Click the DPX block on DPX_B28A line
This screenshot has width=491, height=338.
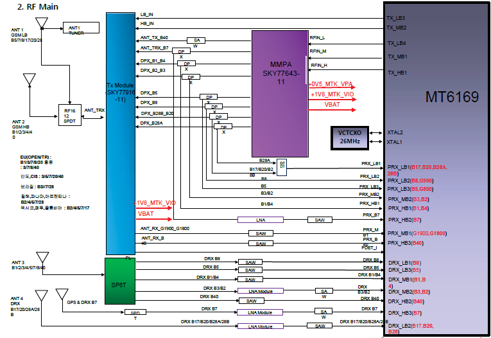223,127
